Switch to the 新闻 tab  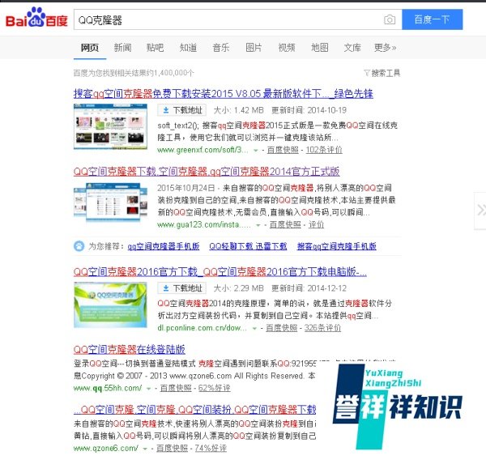(123, 48)
